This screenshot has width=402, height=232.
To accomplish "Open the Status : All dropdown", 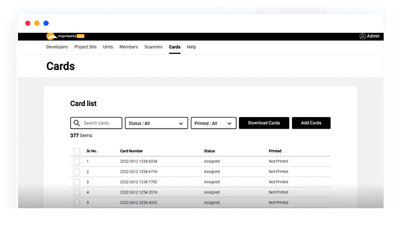I will pos(157,123).
